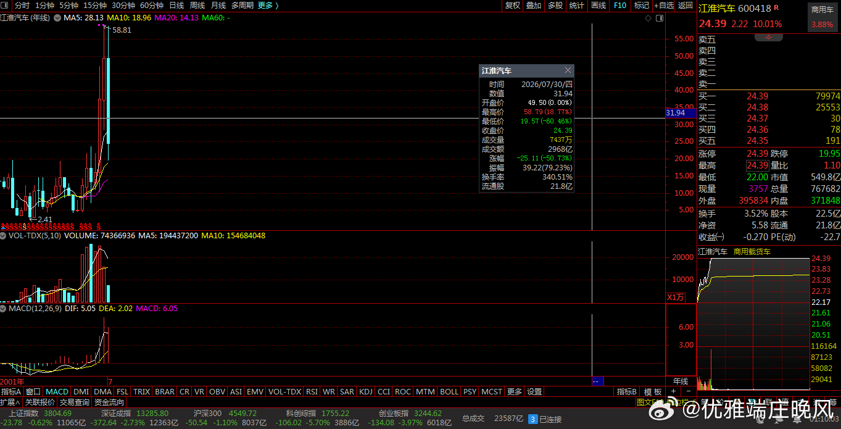
Task: Open the 复权 adjustment option
Action: point(513,6)
